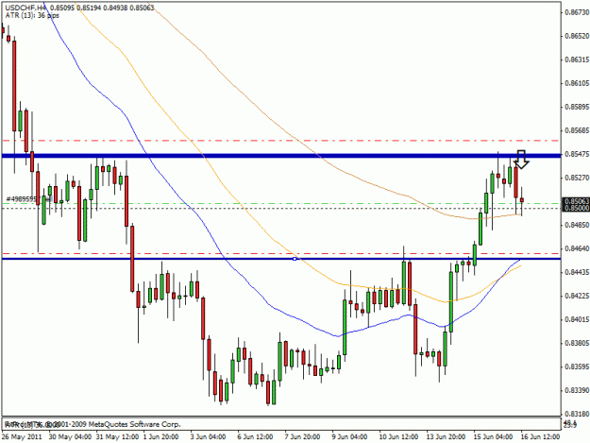Click the 0.86730 price axis label
The width and height of the screenshot is (590, 443).
click(x=577, y=12)
